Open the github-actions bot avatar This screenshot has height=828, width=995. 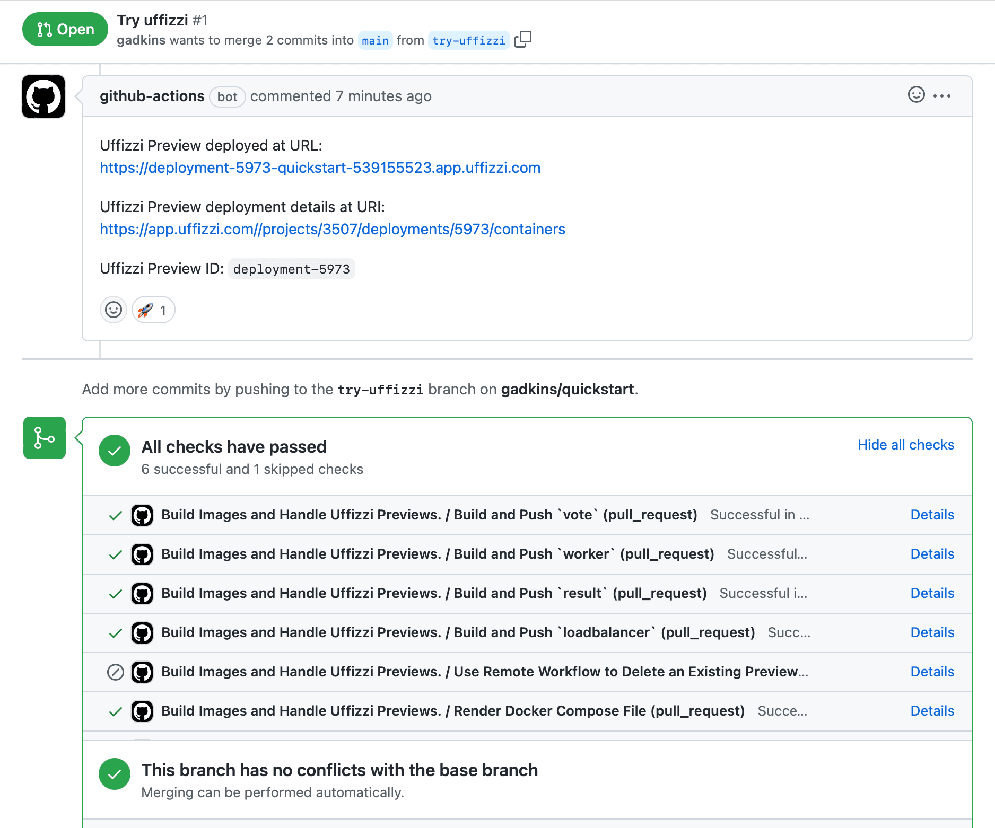pos(43,96)
